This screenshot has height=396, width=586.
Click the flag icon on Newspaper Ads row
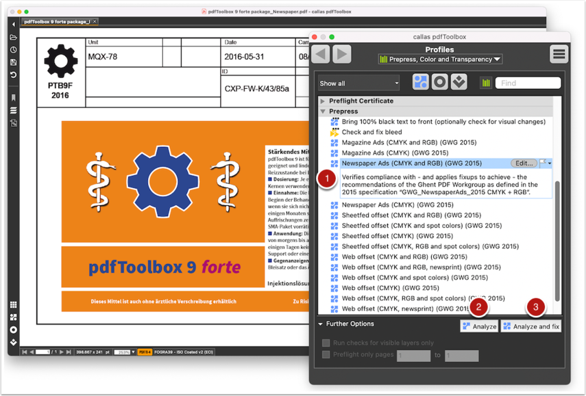pyautogui.click(x=543, y=163)
